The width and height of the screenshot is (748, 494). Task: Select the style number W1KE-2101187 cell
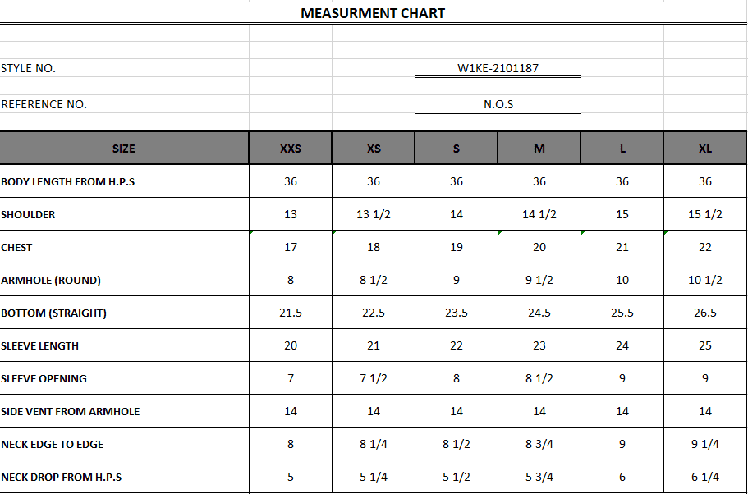[x=498, y=68]
